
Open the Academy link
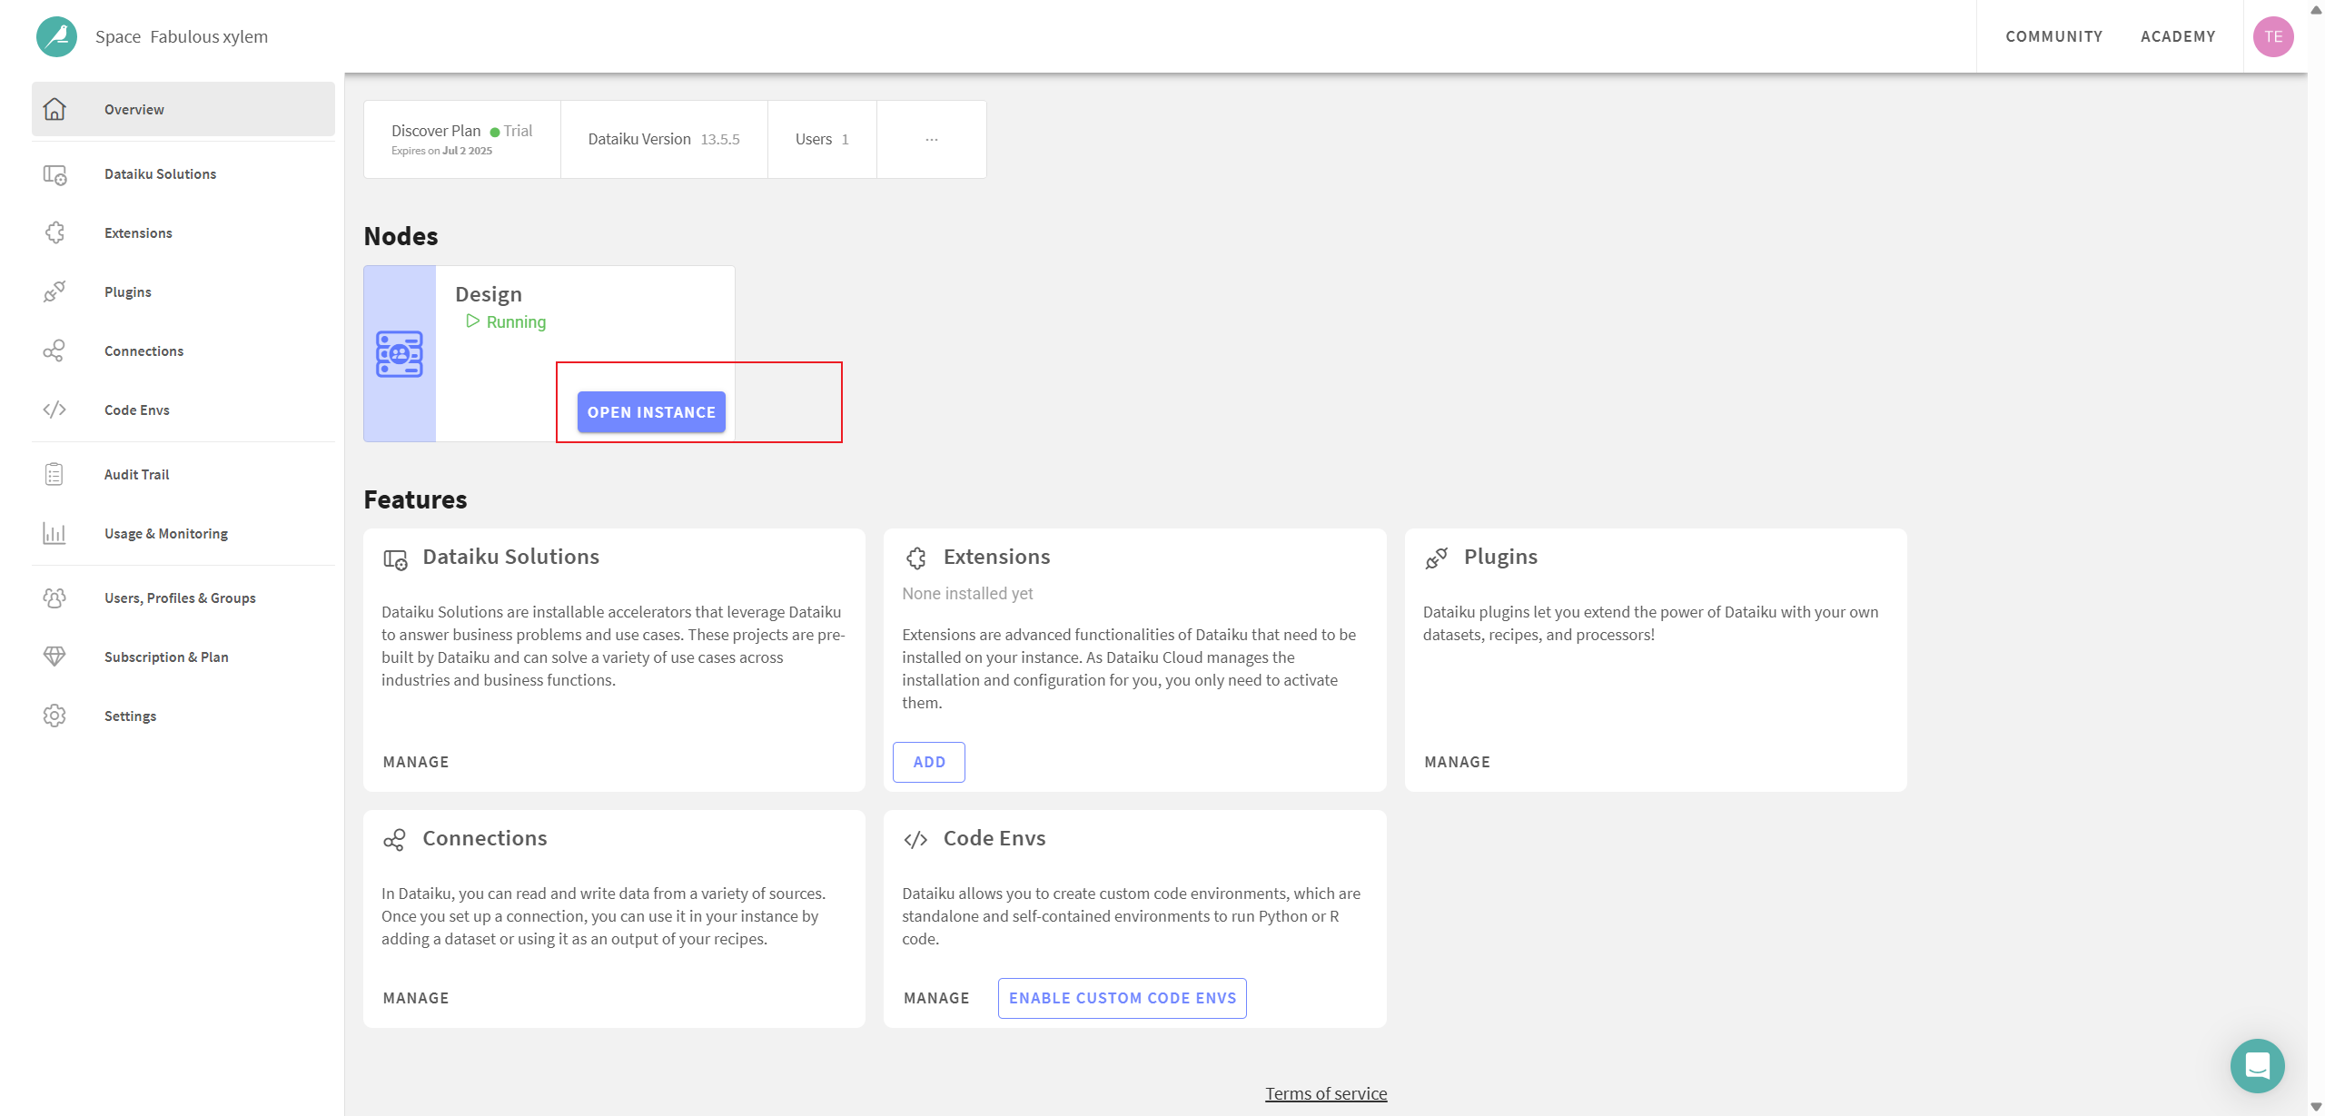coord(2178,36)
